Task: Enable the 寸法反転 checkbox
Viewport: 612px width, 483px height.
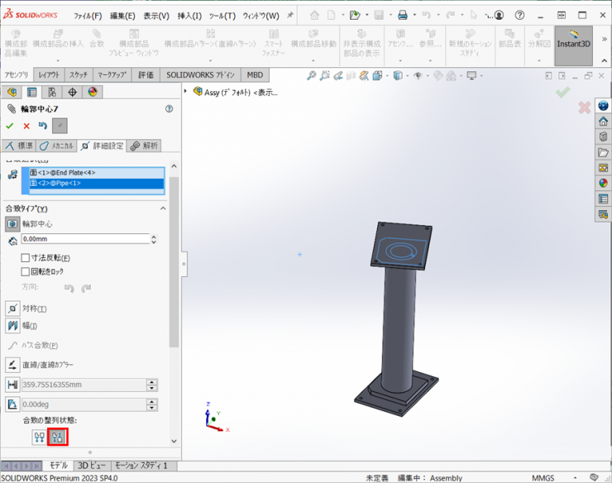Action: coord(25,258)
